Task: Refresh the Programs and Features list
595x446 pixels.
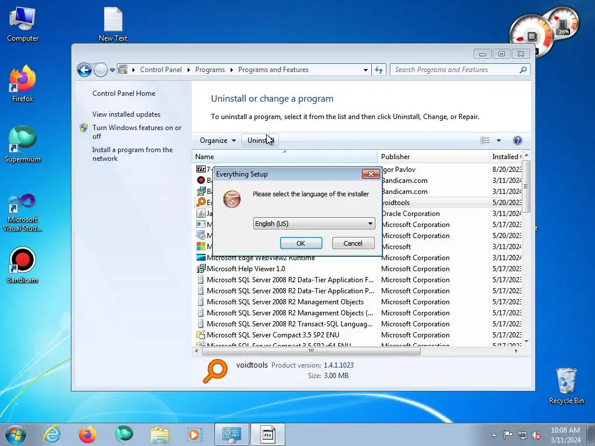Action: pyautogui.click(x=379, y=70)
